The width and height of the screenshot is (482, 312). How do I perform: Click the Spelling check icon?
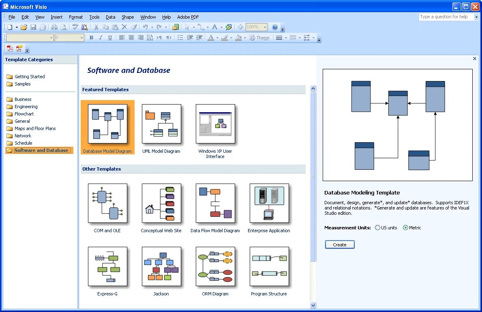pyautogui.click(x=75, y=27)
